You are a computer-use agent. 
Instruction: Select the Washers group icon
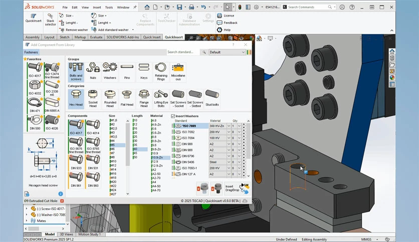(x=110, y=71)
